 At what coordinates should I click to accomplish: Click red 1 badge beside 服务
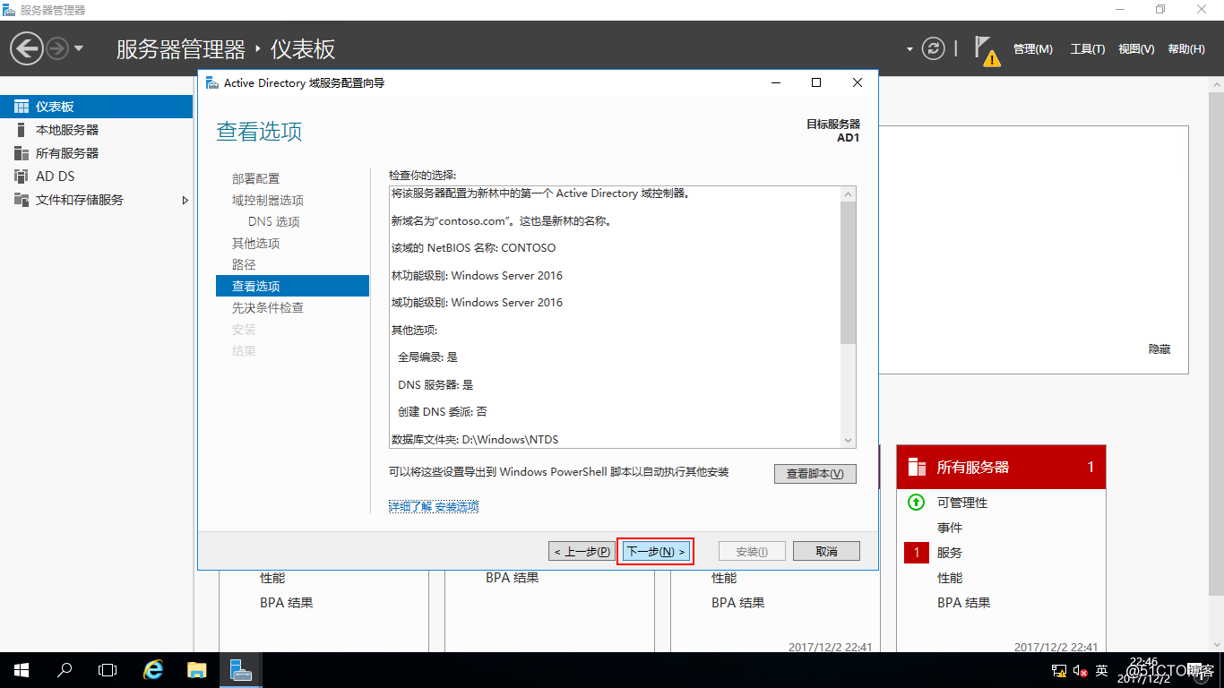(x=917, y=553)
